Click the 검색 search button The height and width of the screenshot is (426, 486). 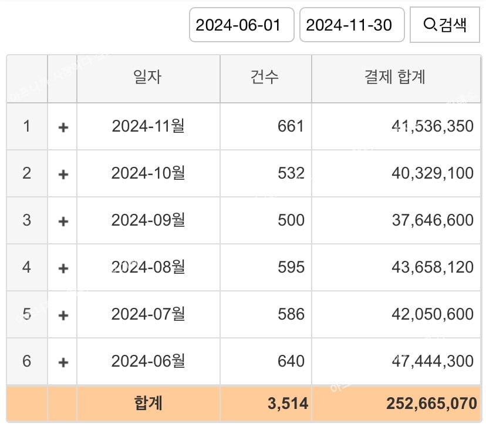click(445, 25)
